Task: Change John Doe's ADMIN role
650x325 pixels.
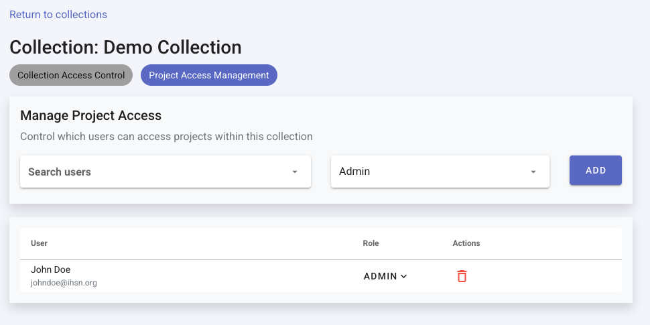Action: click(380, 276)
